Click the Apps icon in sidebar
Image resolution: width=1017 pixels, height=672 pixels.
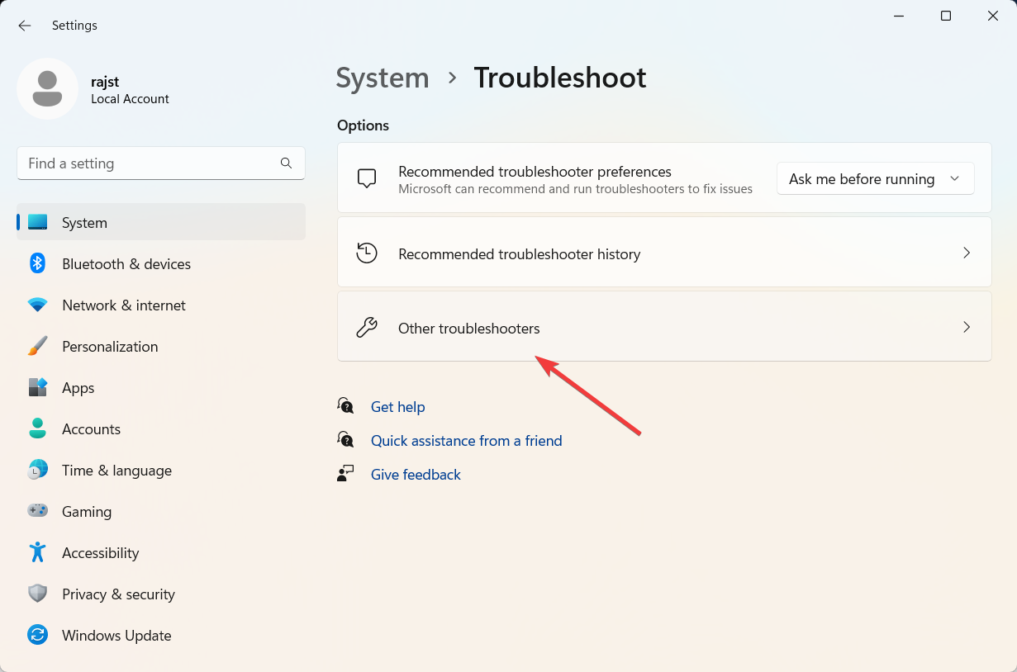coord(38,387)
